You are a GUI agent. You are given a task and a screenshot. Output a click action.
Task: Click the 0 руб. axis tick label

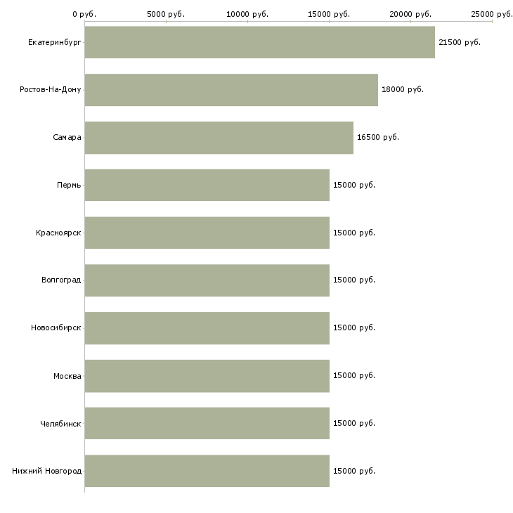click(84, 14)
